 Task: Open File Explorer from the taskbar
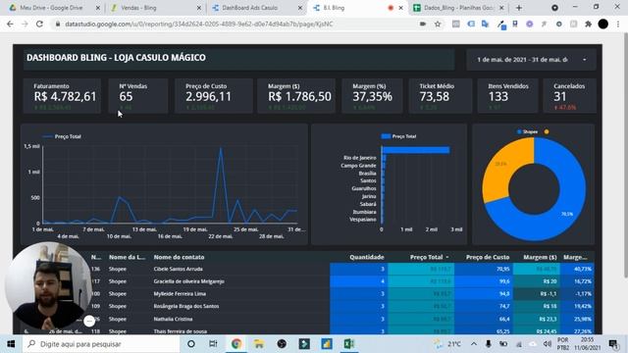[259, 344]
